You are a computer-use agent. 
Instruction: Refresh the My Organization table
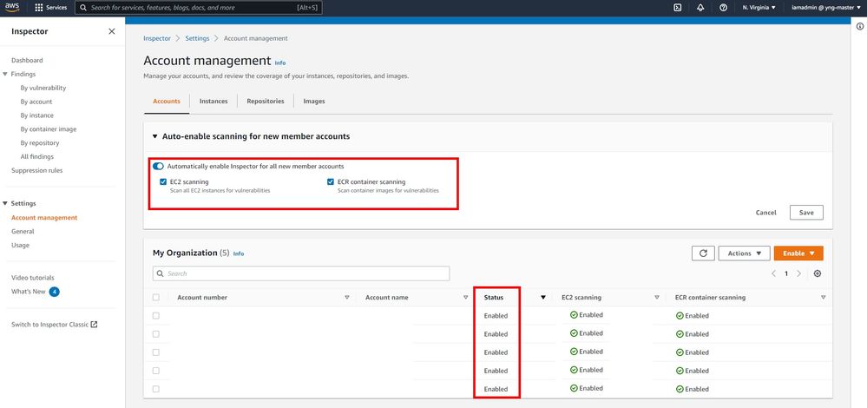tap(703, 253)
